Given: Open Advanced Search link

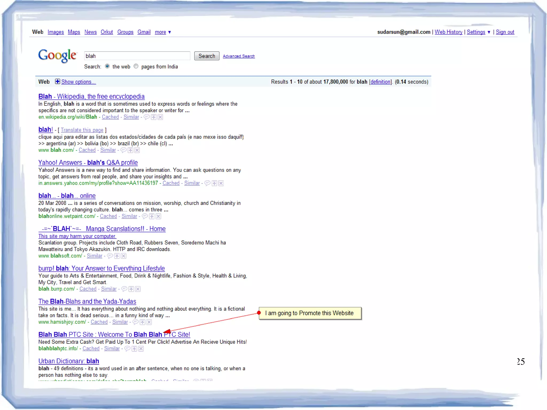Looking at the screenshot, I should click(x=239, y=56).
